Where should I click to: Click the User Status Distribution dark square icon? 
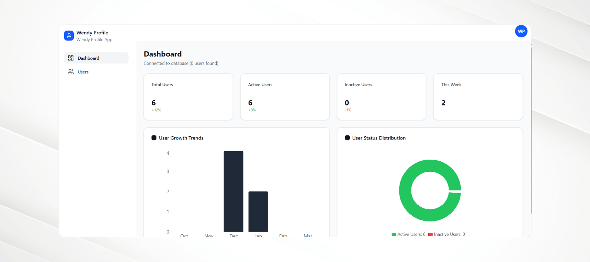(x=347, y=138)
